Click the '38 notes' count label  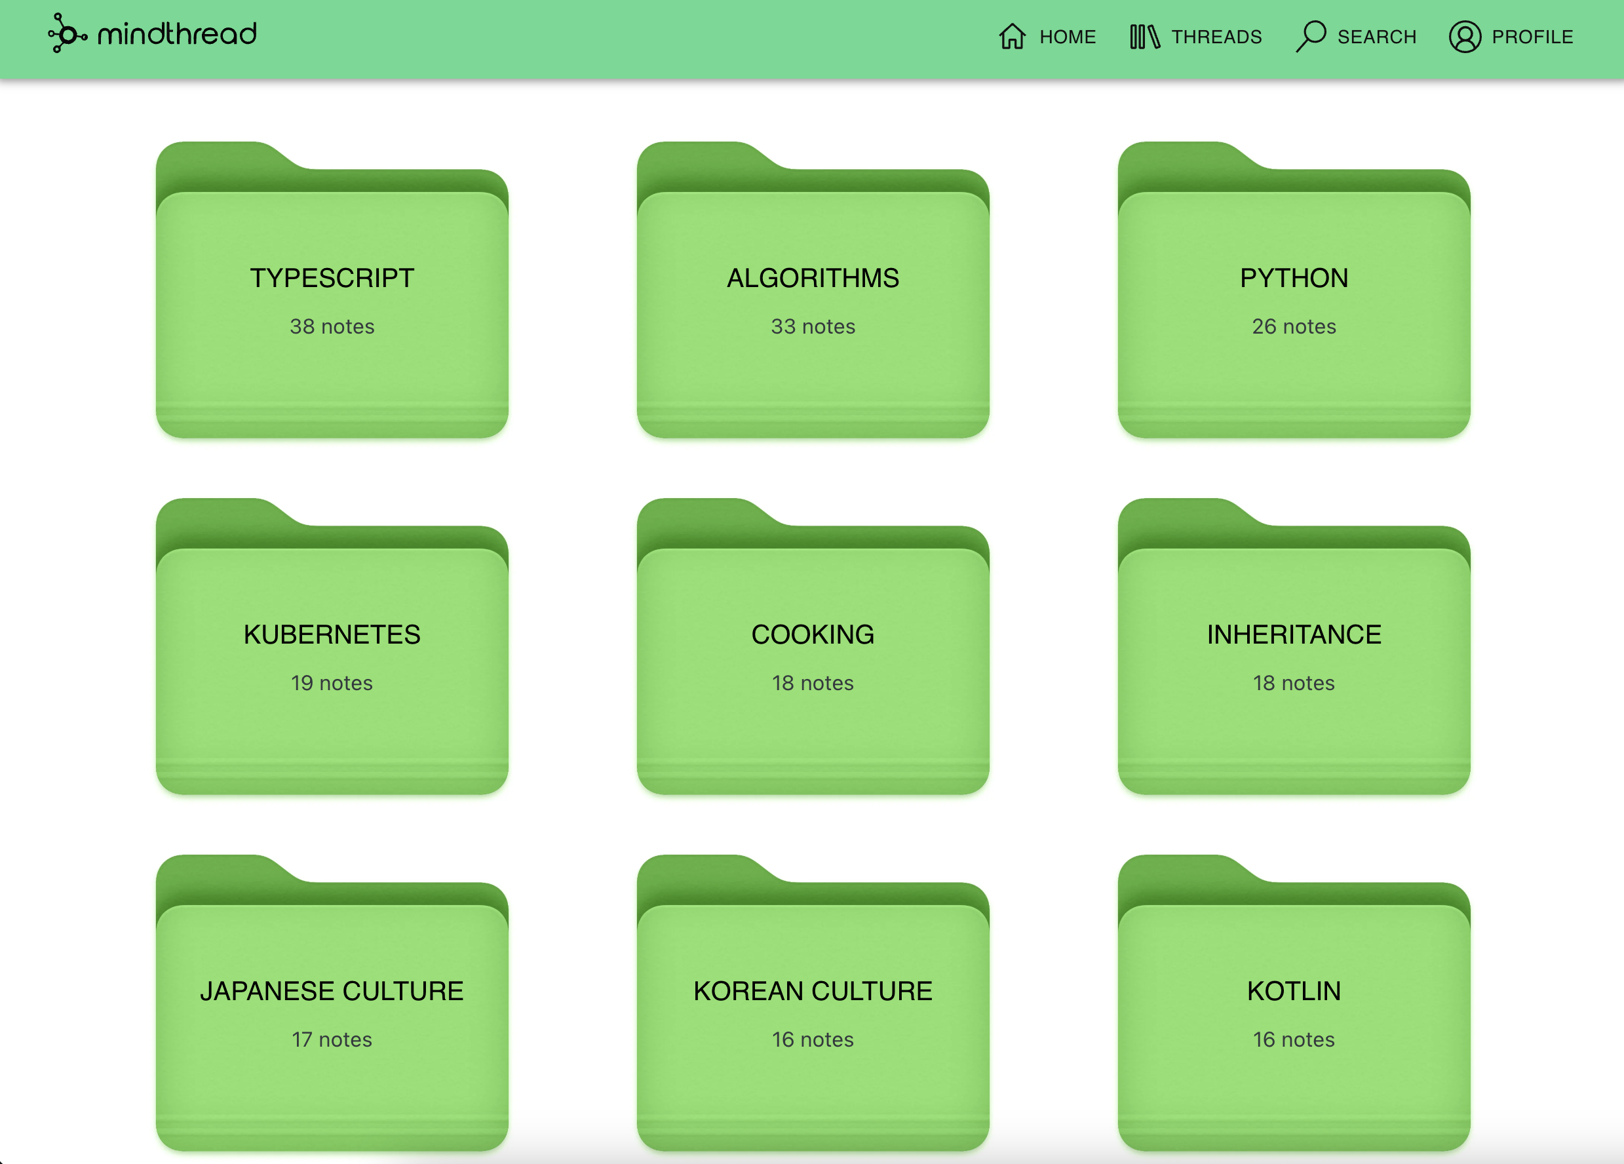(x=332, y=326)
